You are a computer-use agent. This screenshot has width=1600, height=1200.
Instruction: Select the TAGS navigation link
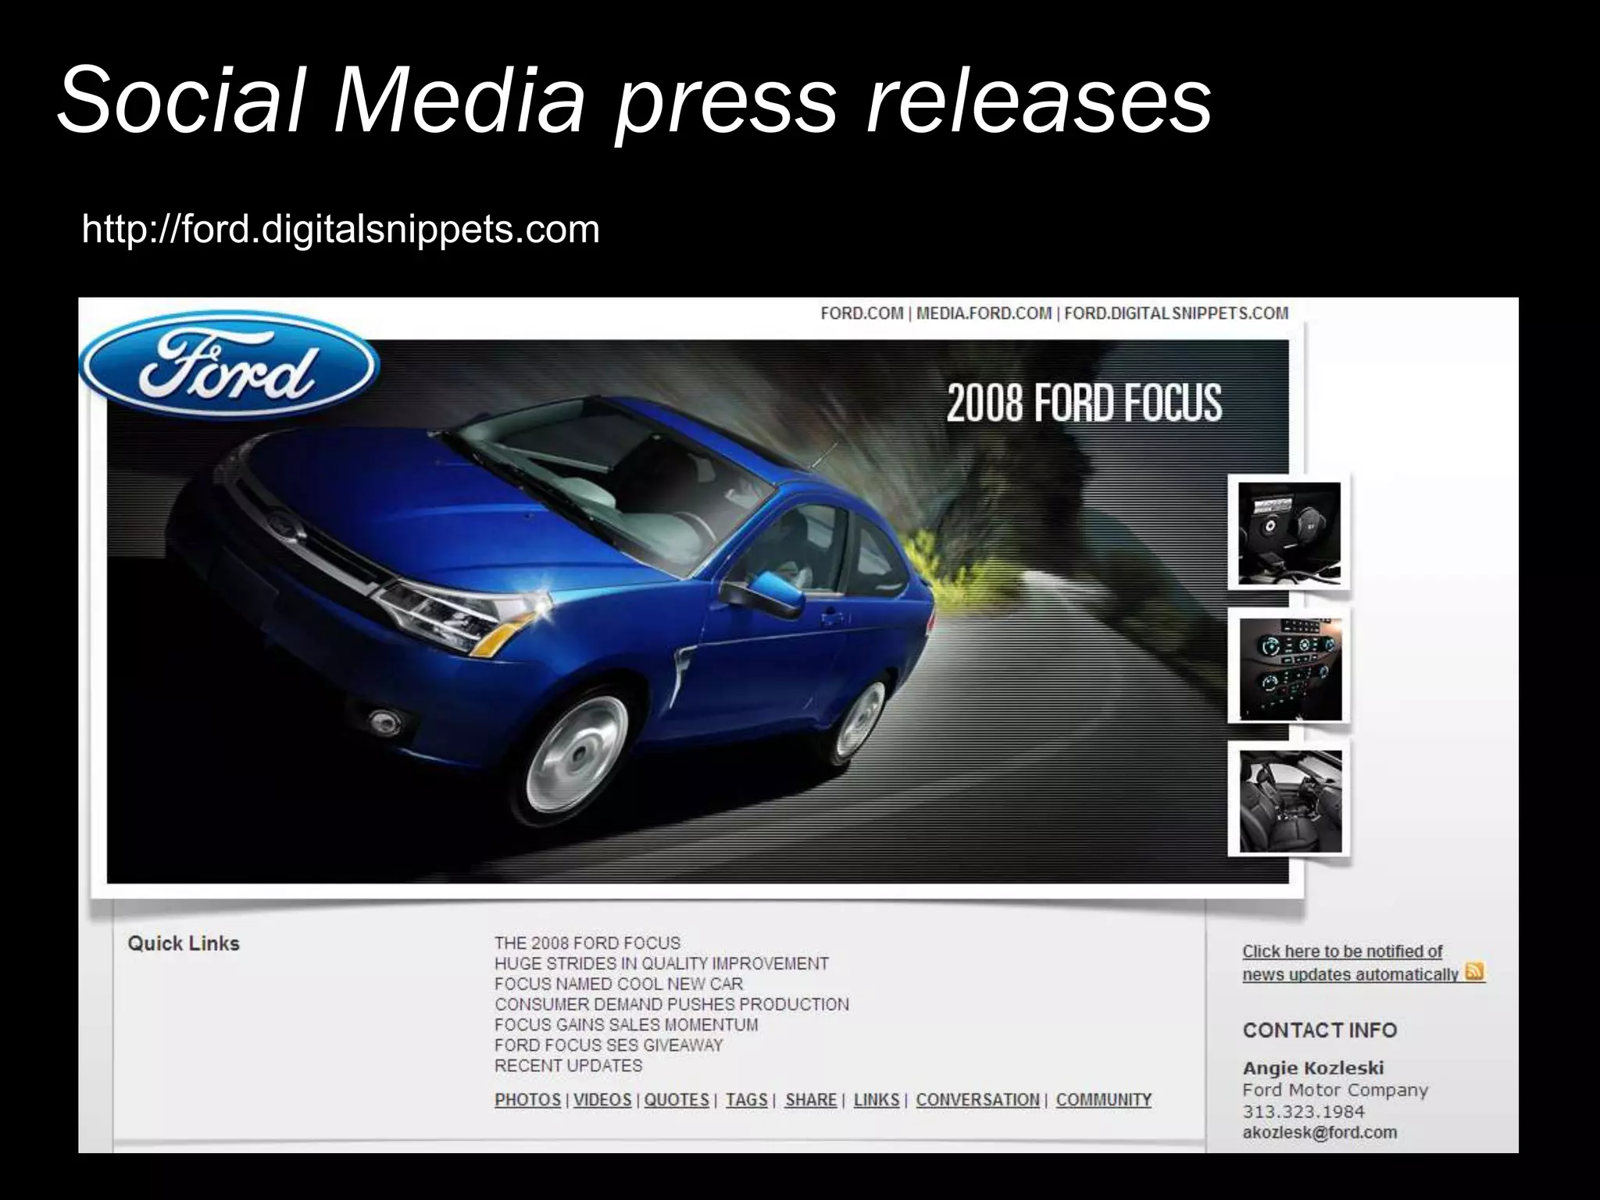[746, 1100]
